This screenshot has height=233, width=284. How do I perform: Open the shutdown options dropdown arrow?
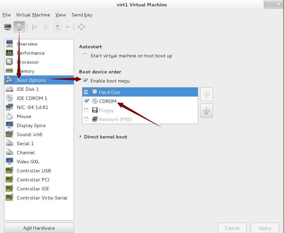pyautogui.click(x=67, y=27)
